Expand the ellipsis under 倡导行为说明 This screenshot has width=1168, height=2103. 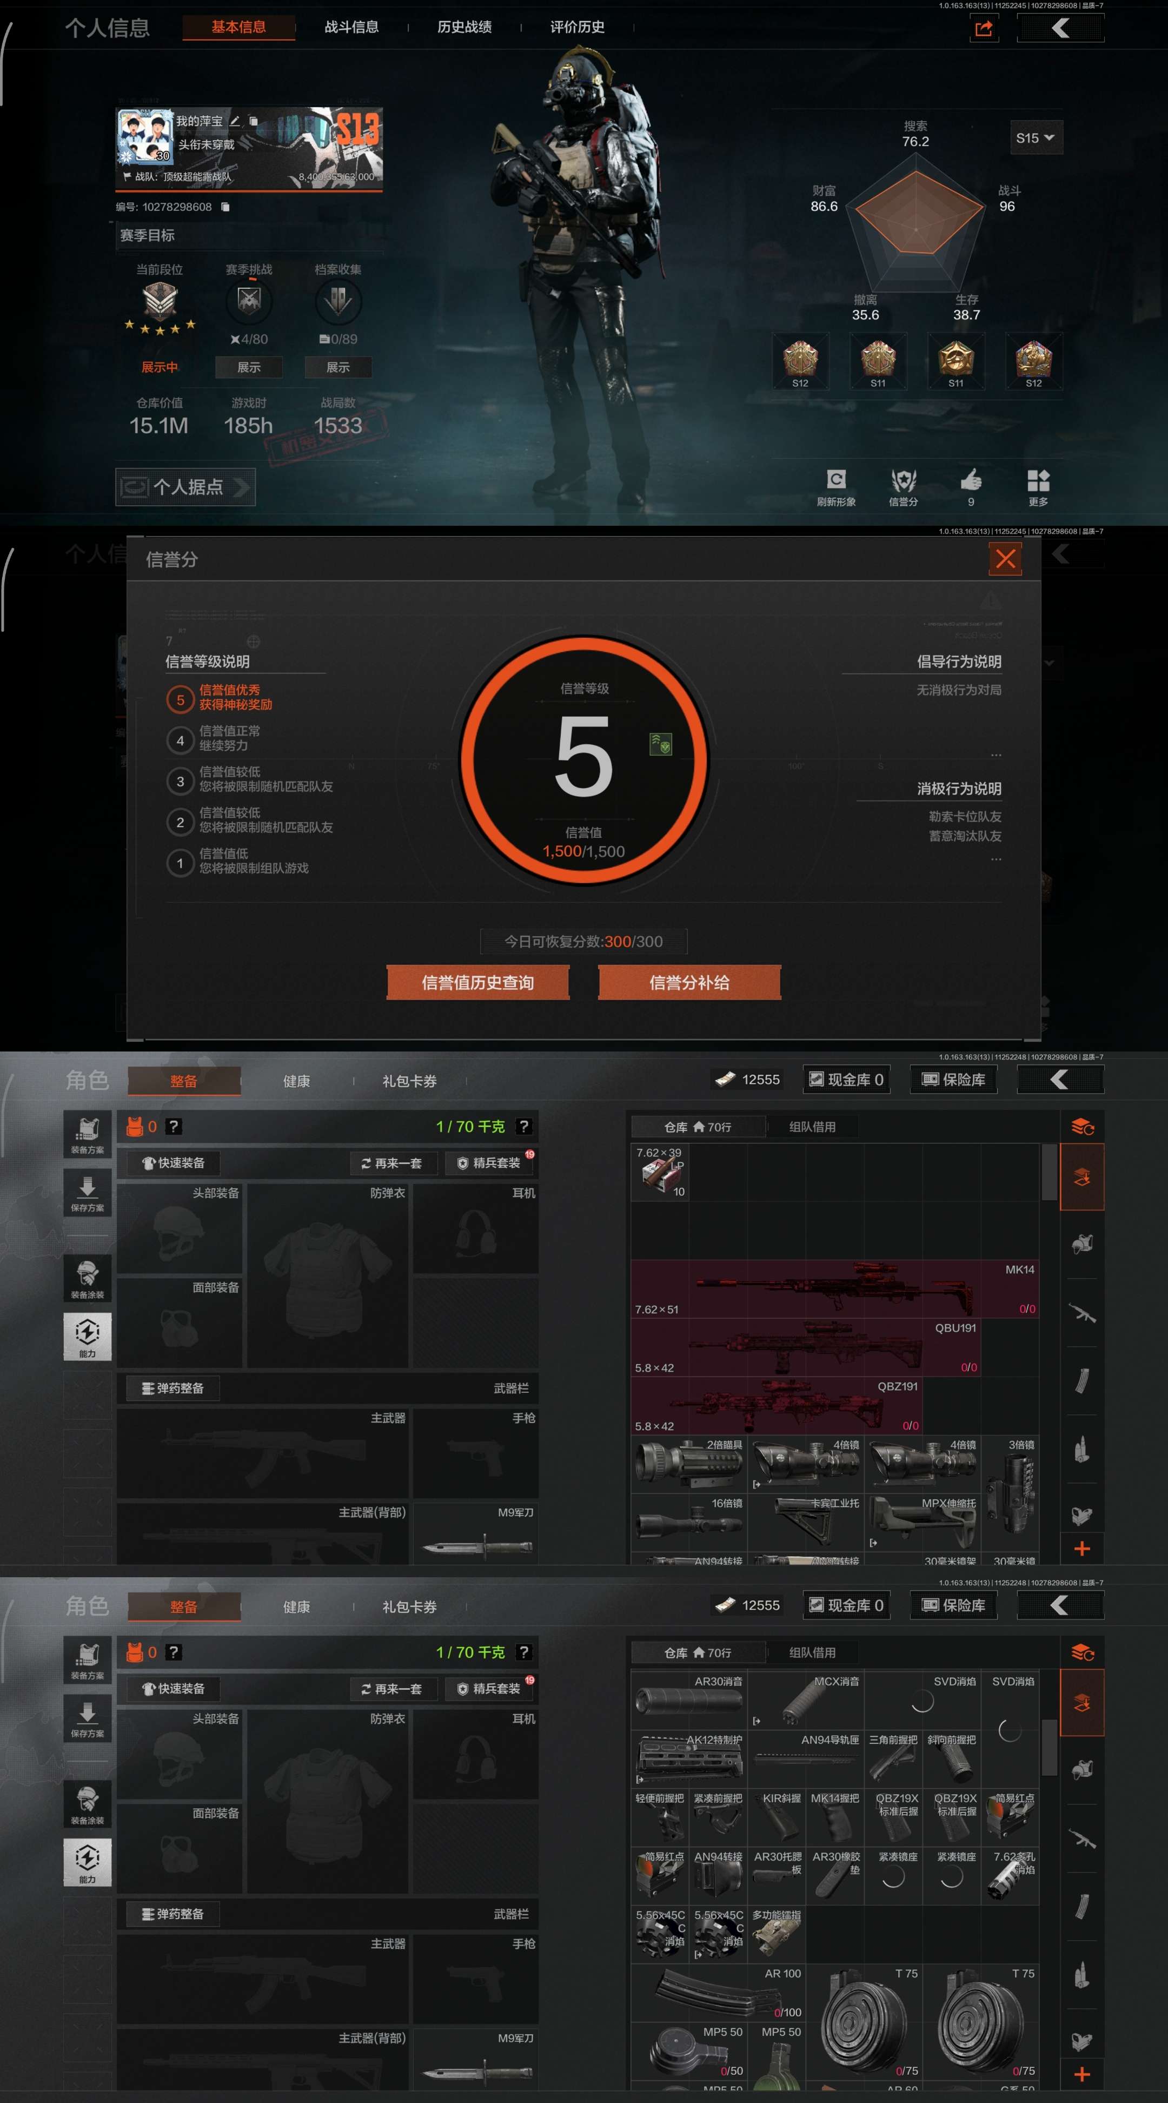pos(996,755)
